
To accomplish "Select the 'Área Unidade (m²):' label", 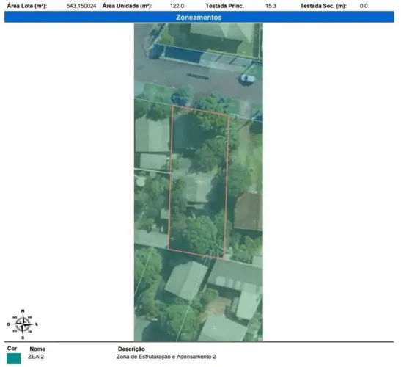I will 128,6.
